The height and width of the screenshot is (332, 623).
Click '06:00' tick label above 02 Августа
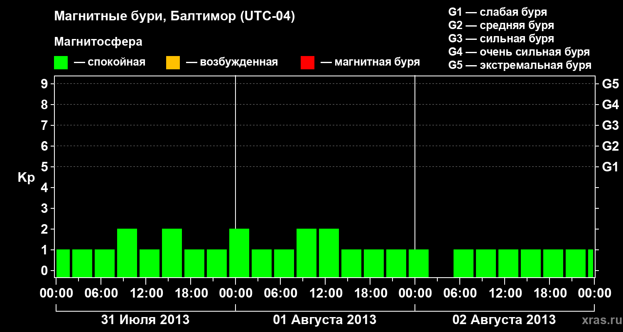coord(460,293)
